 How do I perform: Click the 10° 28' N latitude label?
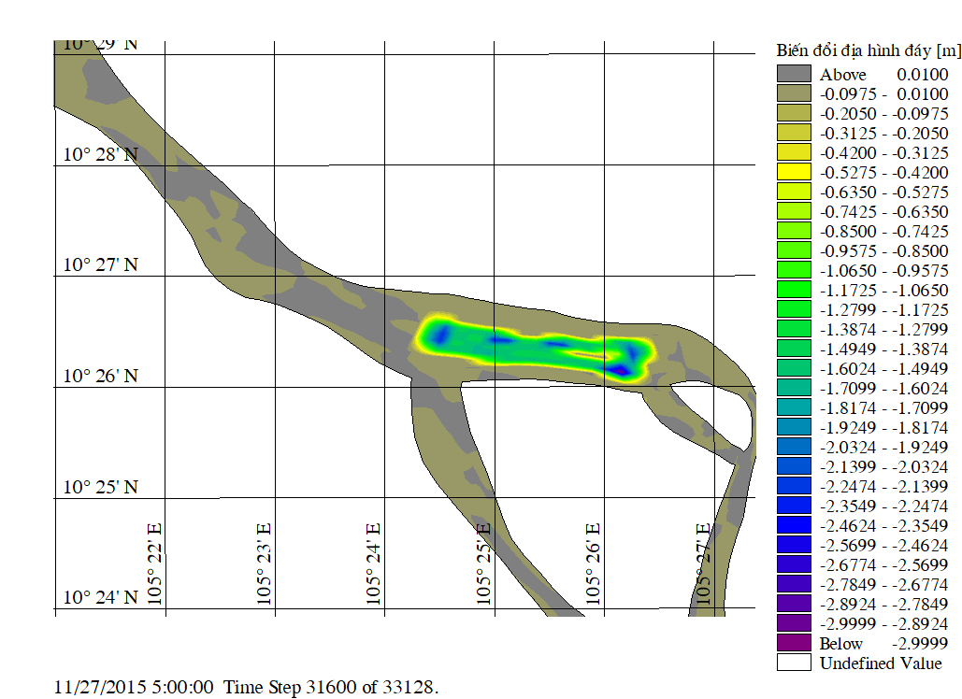[x=100, y=154]
